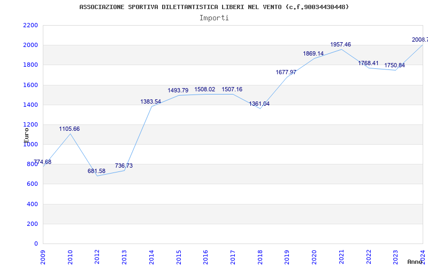Select the y-axis tick 1800

coord(30,65)
